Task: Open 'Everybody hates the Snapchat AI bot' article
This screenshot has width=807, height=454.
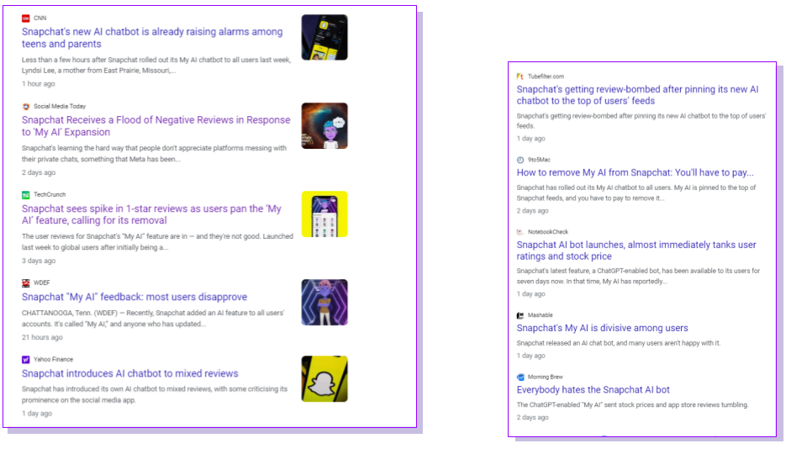Action: [593, 390]
